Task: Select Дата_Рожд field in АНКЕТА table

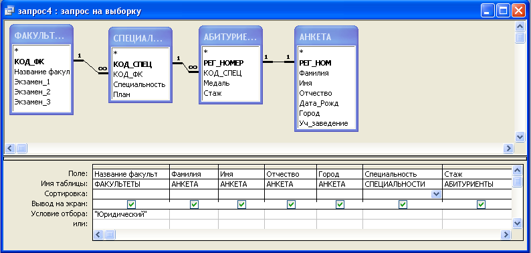Action: [318, 103]
